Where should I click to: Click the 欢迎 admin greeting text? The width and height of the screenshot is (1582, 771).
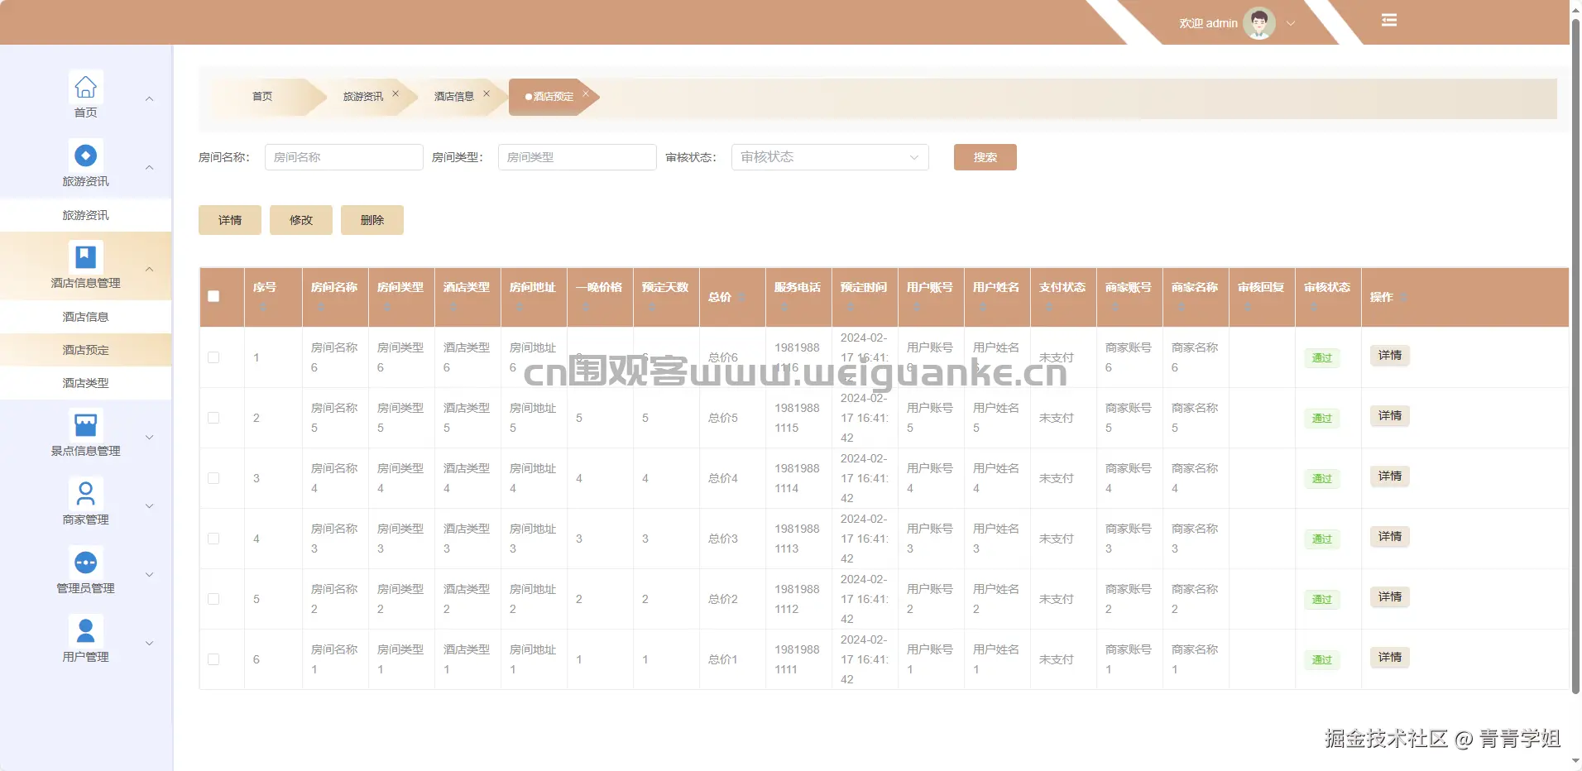tap(1208, 23)
